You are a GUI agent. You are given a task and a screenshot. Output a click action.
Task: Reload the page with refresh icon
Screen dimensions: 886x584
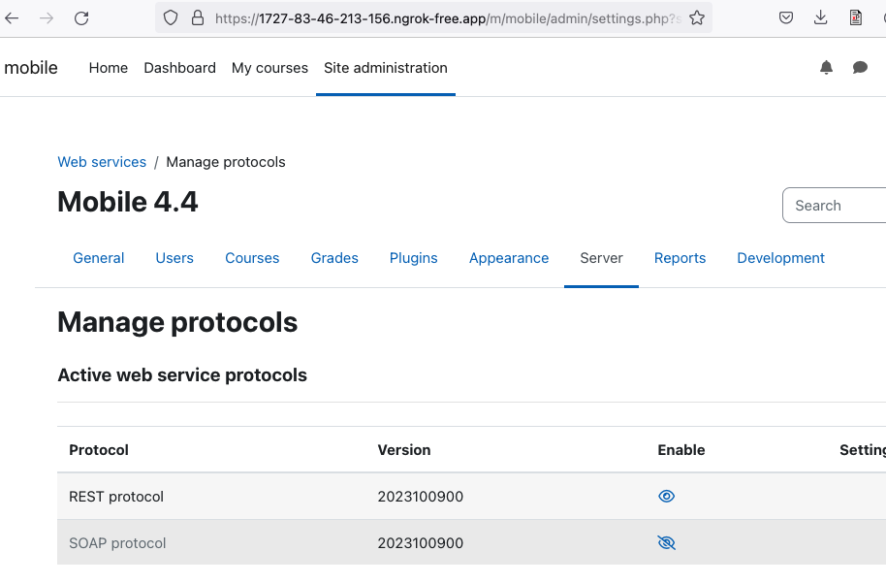tap(82, 18)
